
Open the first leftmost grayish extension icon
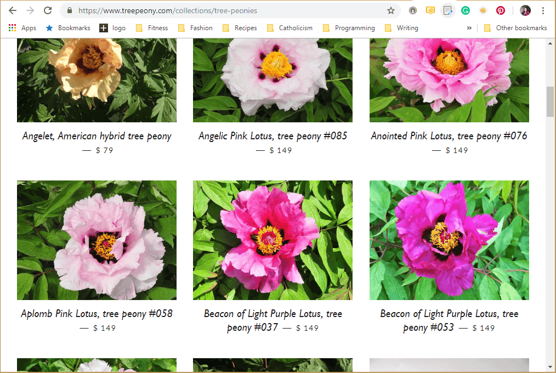tap(413, 10)
